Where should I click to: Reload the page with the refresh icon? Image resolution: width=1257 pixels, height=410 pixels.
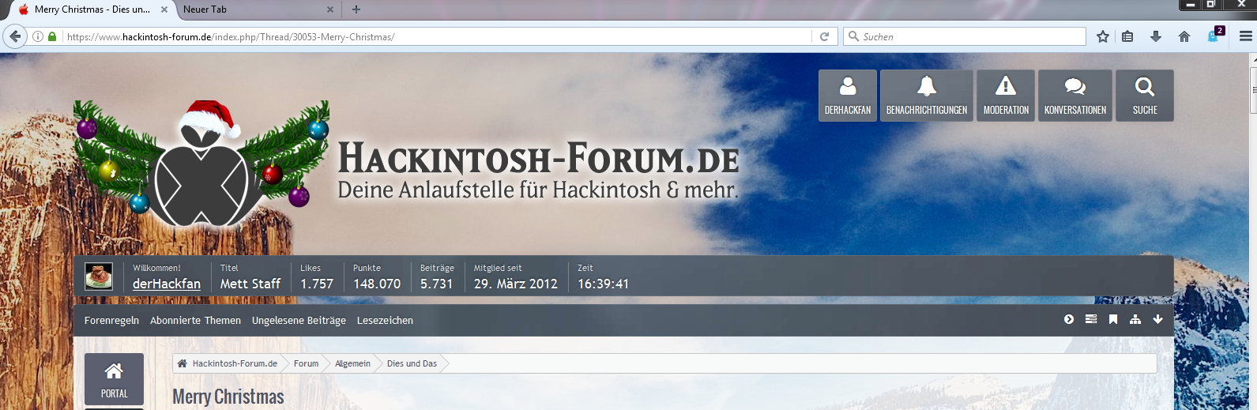tap(824, 36)
